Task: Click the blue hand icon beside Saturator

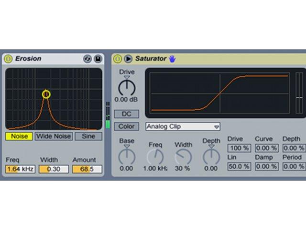Action: click(172, 58)
